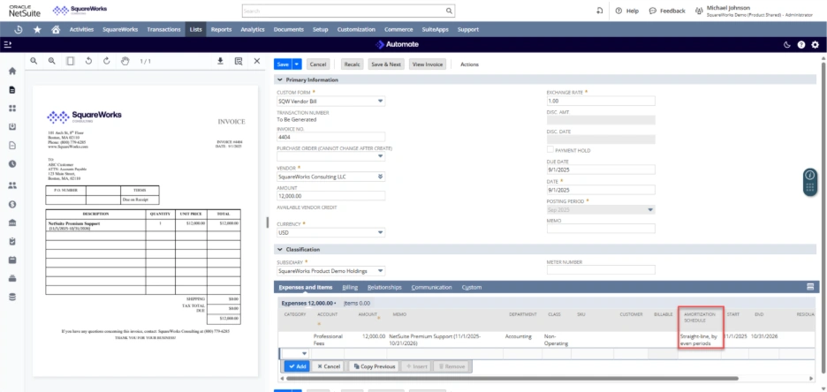827x392 pixels.
Task: Open the Shortcuts star icon
Action: click(37, 29)
